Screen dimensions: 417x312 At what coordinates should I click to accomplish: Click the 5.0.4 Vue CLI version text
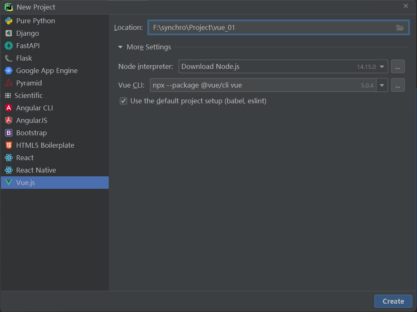367,85
